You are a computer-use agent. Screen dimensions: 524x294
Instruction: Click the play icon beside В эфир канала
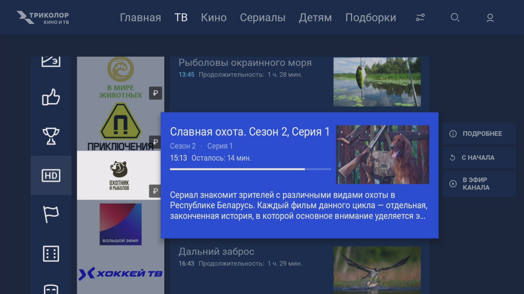point(453,184)
